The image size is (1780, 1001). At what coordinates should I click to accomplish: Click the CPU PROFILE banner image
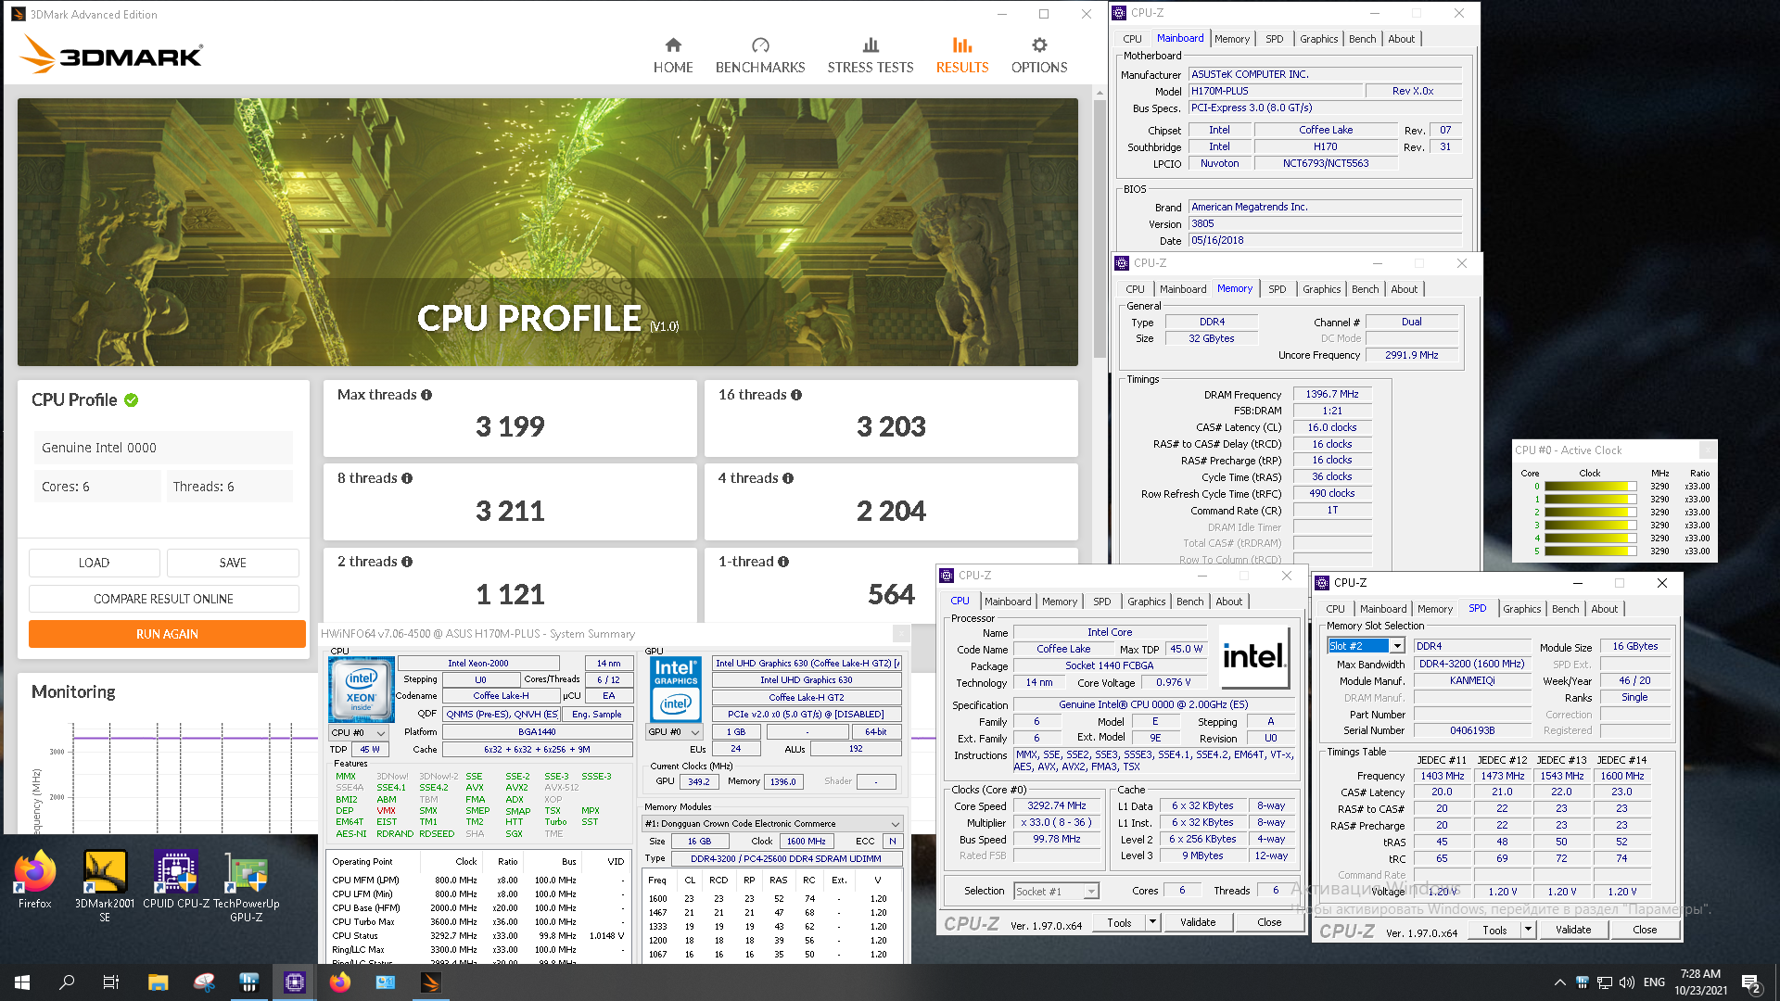tap(547, 232)
